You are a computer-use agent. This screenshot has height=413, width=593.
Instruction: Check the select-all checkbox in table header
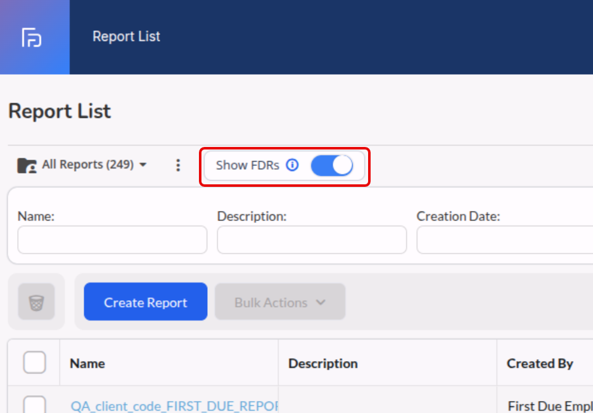click(x=34, y=362)
